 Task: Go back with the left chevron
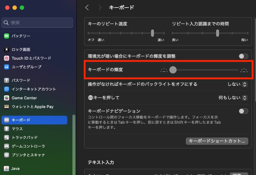tap(87, 8)
